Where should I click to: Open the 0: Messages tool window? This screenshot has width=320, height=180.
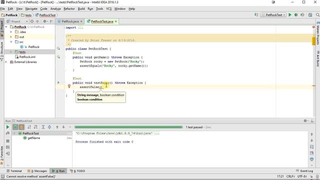click(x=37, y=171)
